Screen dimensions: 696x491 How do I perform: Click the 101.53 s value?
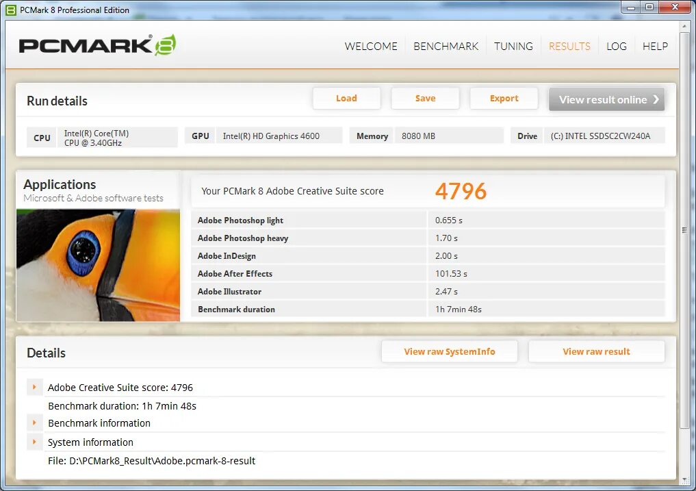pyautogui.click(x=451, y=274)
